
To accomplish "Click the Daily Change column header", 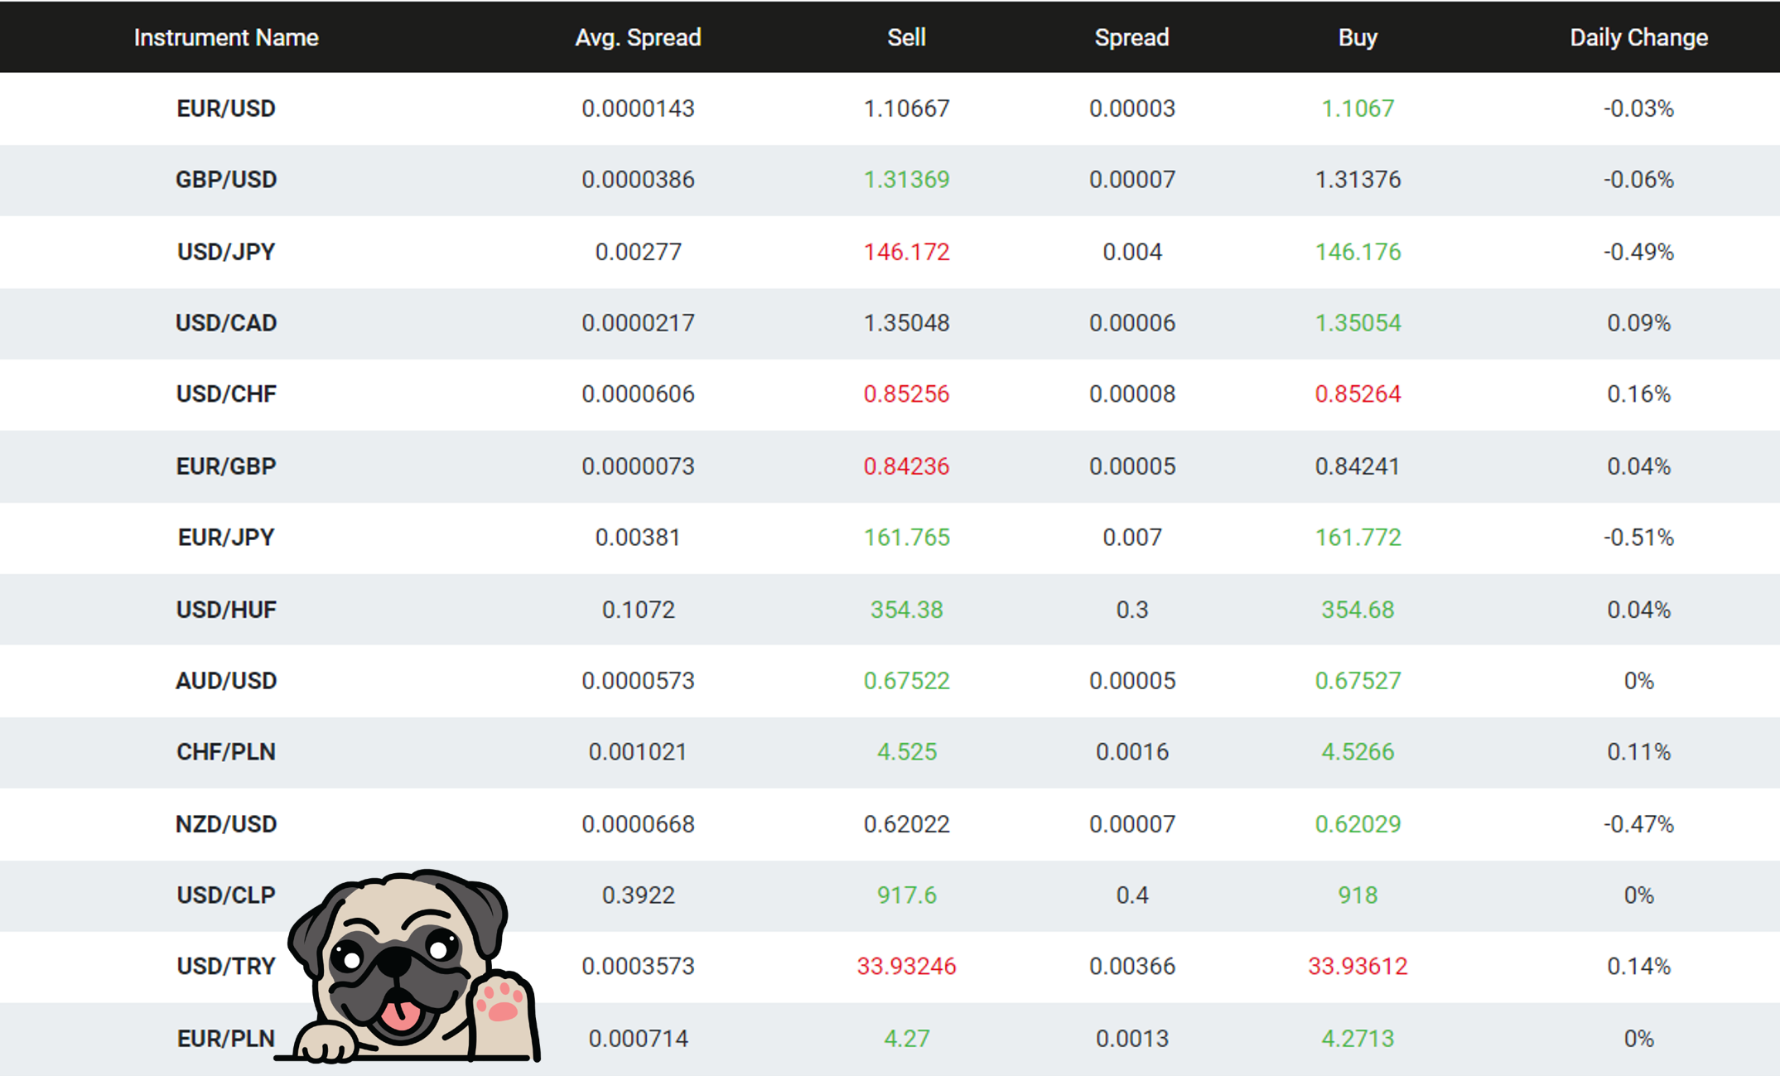I will (x=1638, y=37).
